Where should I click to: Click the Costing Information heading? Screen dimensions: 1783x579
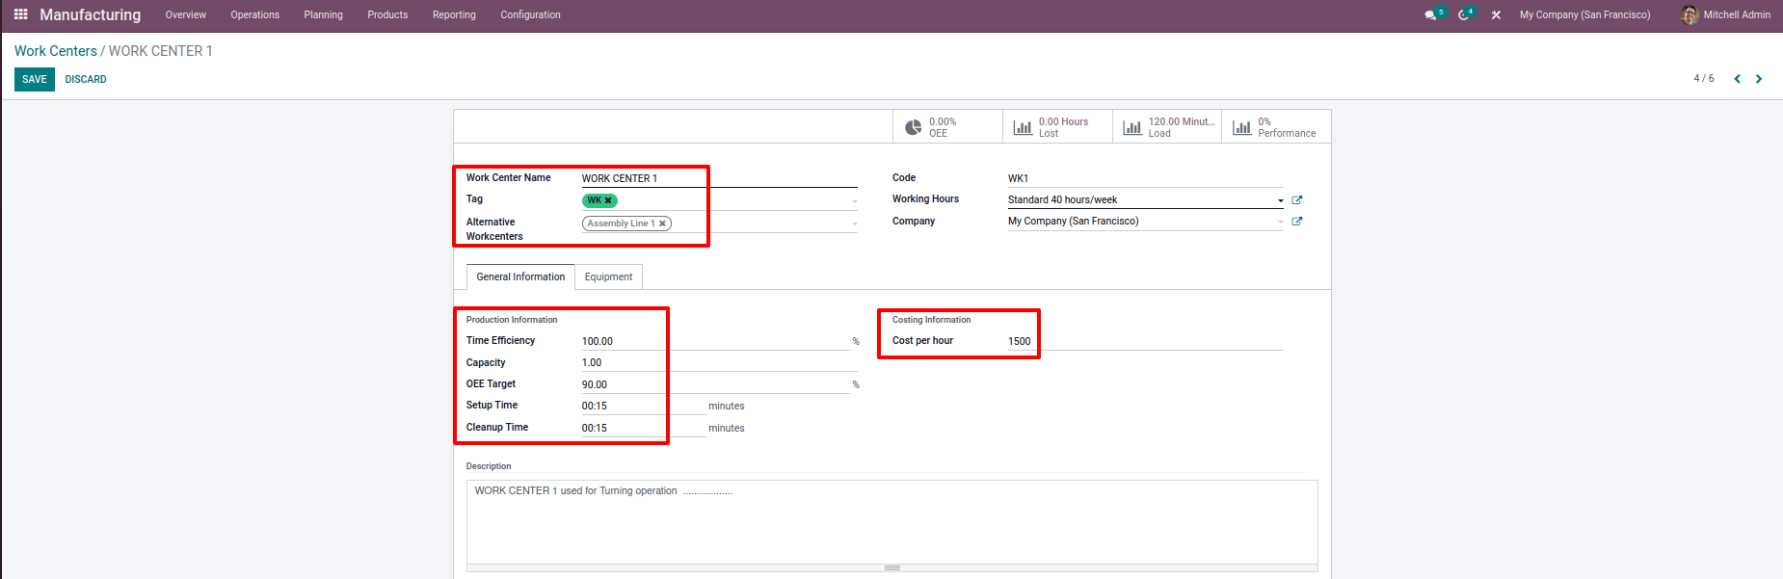[931, 320]
